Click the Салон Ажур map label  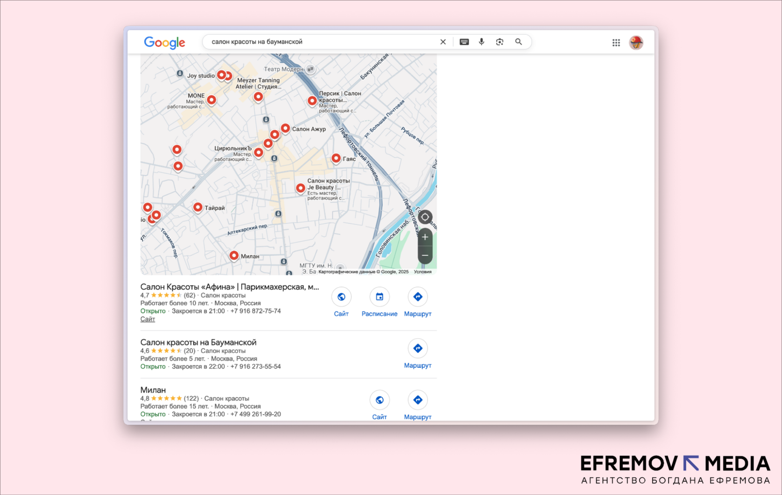click(x=309, y=129)
